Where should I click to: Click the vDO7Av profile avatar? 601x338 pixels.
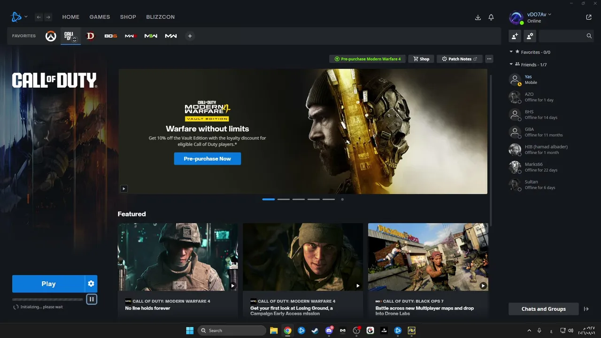point(516,18)
